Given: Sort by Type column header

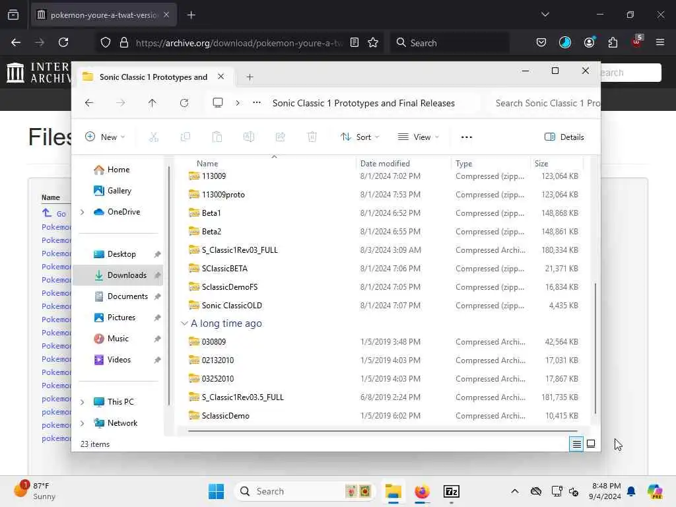Looking at the screenshot, I should (463, 164).
